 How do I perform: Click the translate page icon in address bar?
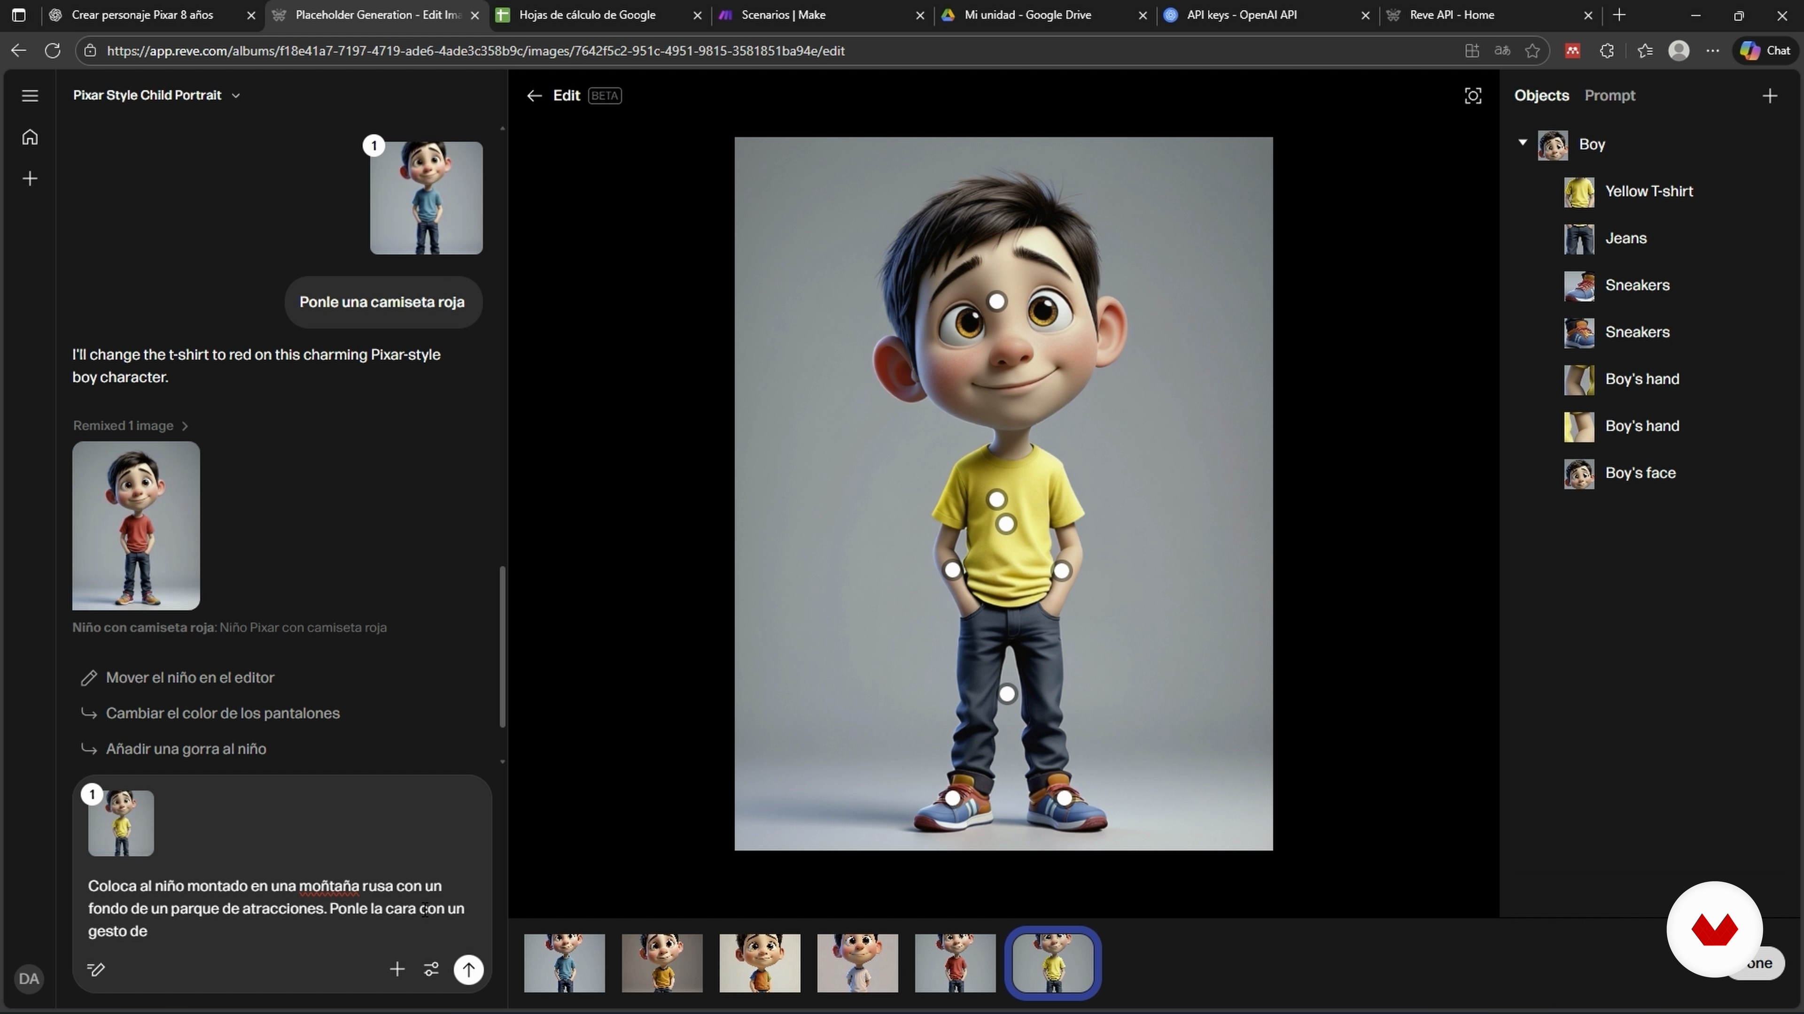tap(1502, 50)
